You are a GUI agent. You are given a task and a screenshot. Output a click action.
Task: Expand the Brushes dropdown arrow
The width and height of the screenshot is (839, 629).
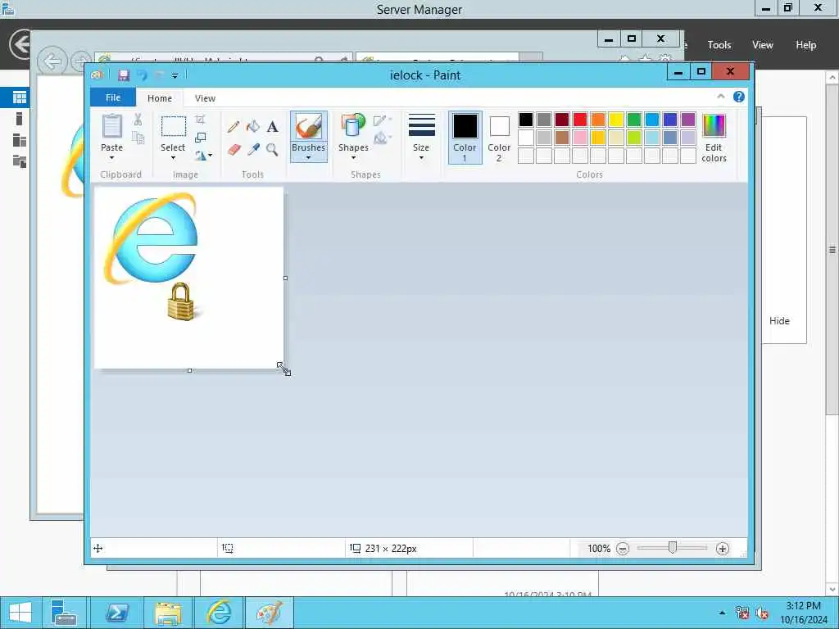click(x=309, y=158)
